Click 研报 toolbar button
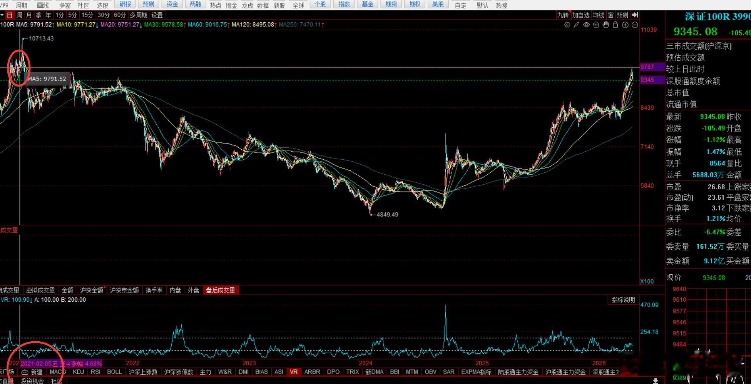 click(x=125, y=4)
